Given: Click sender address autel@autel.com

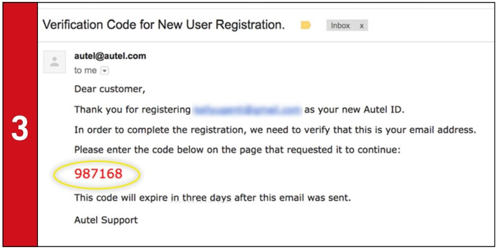Looking at the screenshot, I should (110, 56).
